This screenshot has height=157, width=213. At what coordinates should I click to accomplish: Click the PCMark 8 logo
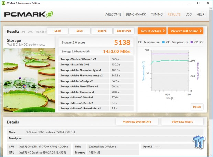(x=29, y=14)
